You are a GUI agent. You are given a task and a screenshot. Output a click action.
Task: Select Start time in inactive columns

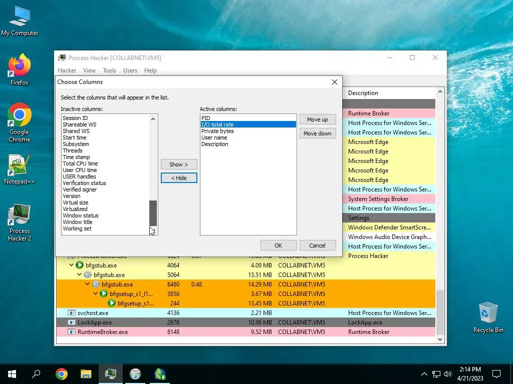105,137
